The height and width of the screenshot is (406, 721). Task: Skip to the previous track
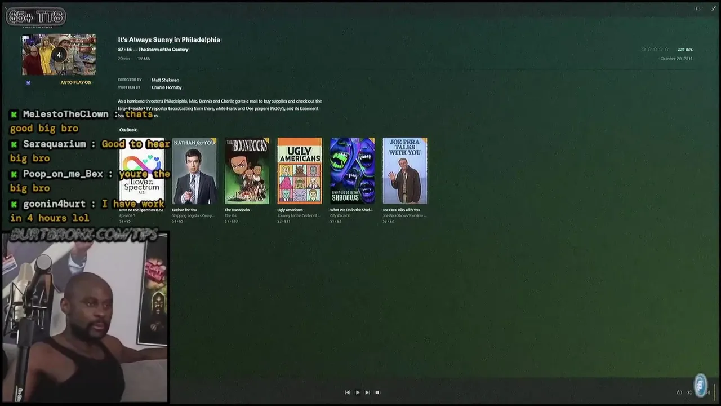point(347,392)
